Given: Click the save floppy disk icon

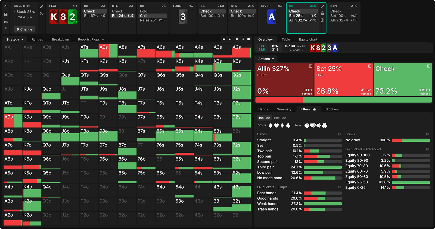Looking at the screenshot, I should 6,14.
